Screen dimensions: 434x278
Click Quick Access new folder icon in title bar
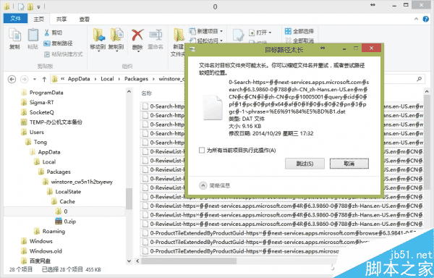(x=30, y=7)
